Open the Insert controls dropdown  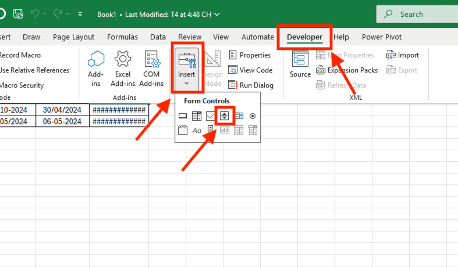click(x=187, y=69)
